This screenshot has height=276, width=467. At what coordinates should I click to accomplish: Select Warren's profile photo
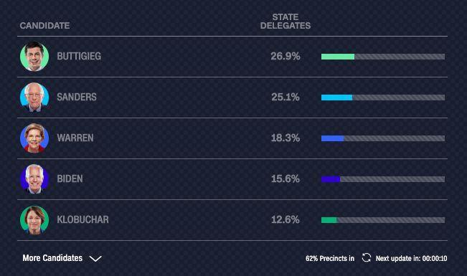point(34,138)
